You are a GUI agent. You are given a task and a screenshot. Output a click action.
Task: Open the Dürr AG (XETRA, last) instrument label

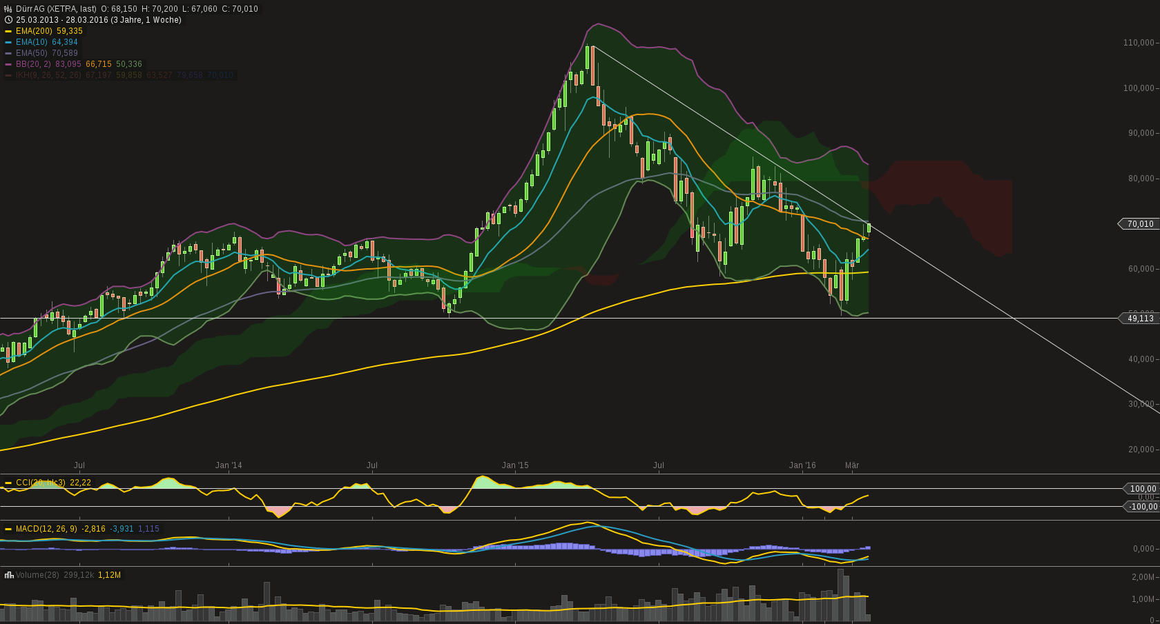[x=57, y=9]
